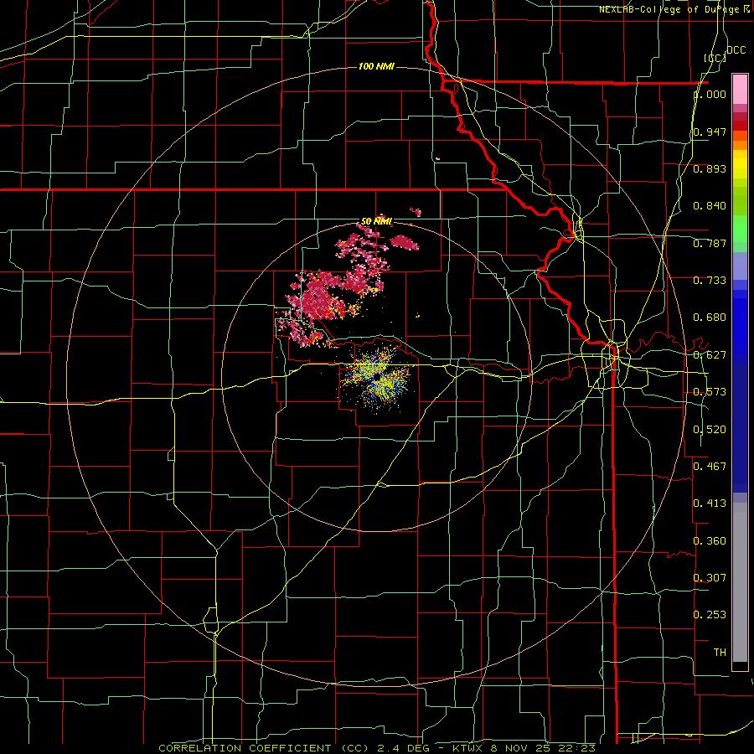Pick the bright green color band near 0.787
This screenshot has height=754, width=754.
pyautogui.click(x=740, y=230)
